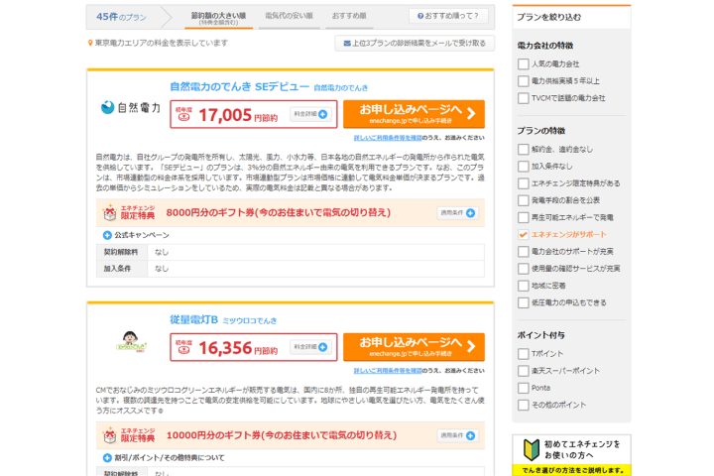Select the おすすめ順 sort tab
Image resolution: width=714 pixels, height=476 pixels.
point(349,17)
